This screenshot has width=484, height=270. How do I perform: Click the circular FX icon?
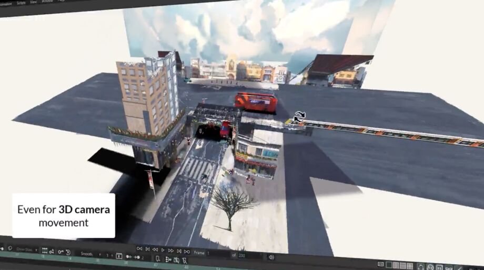pos(430,267)
